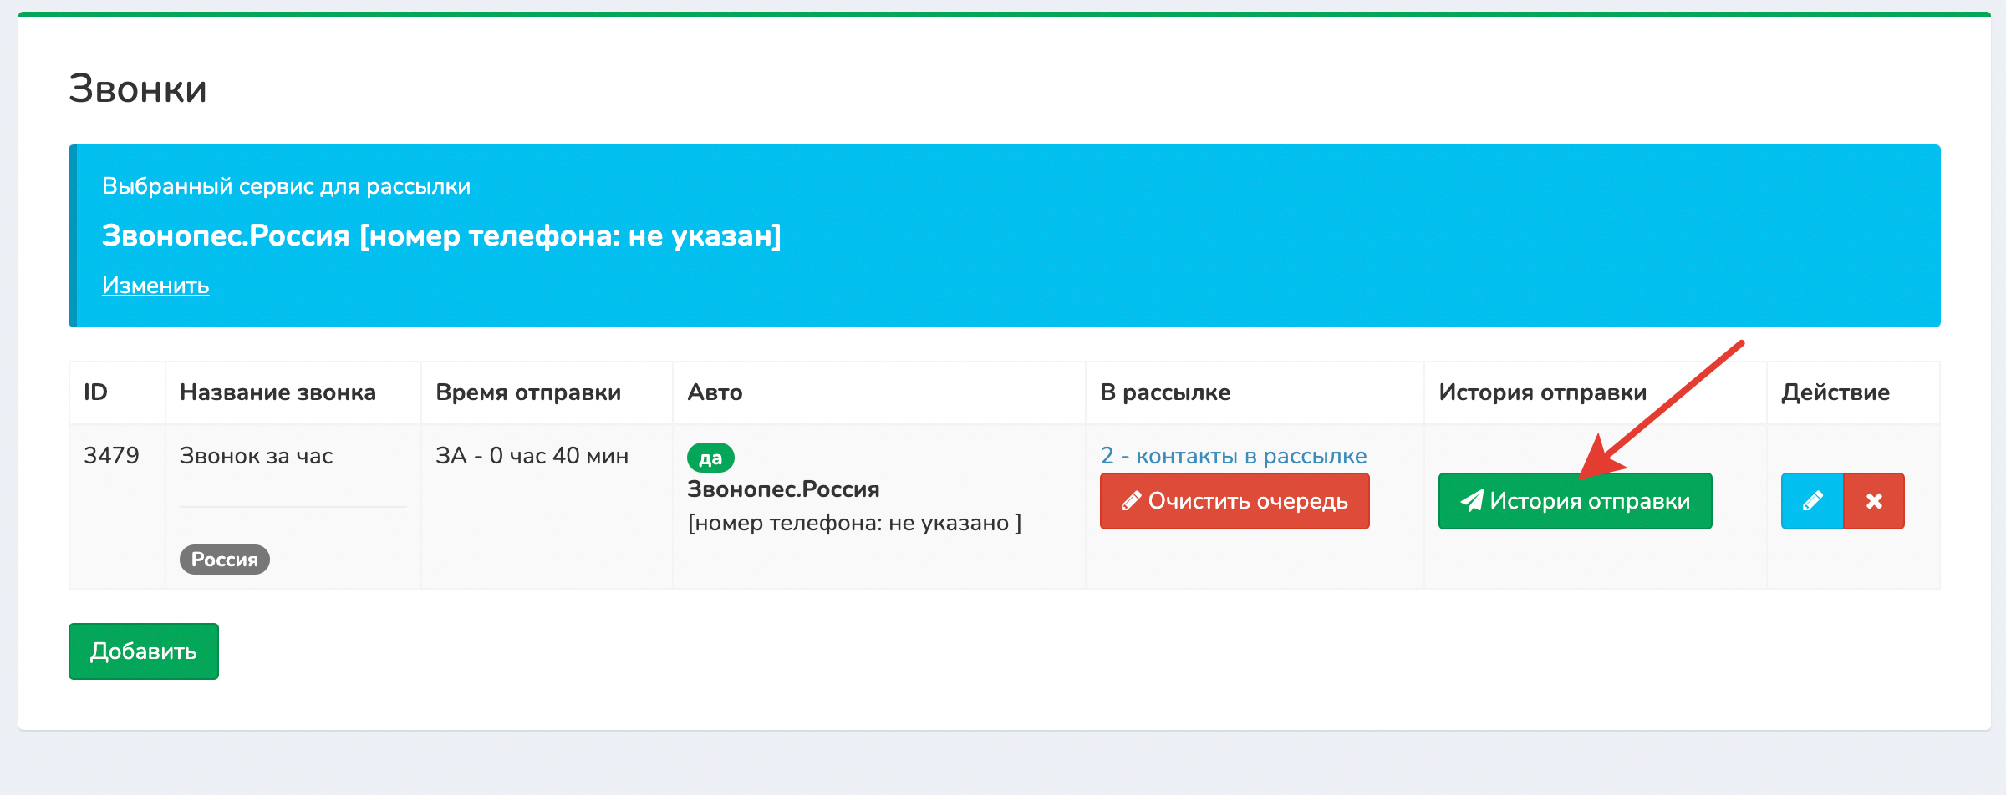Click the В рассылке column header
This screenshot has width=2006, height=795.
[1165, 392]
